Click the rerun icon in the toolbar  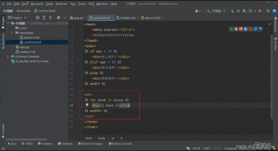click(x=232, y=11)
